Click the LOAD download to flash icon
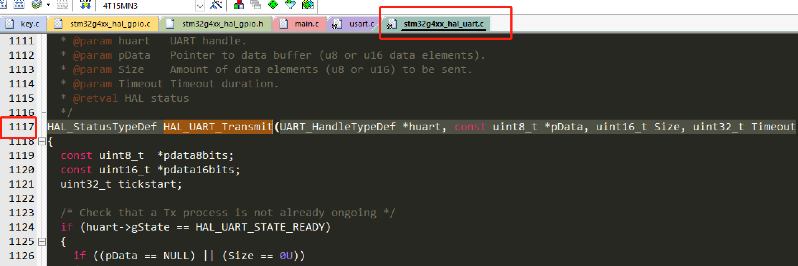This screenshot has width=798, height=266. (85, 4)
